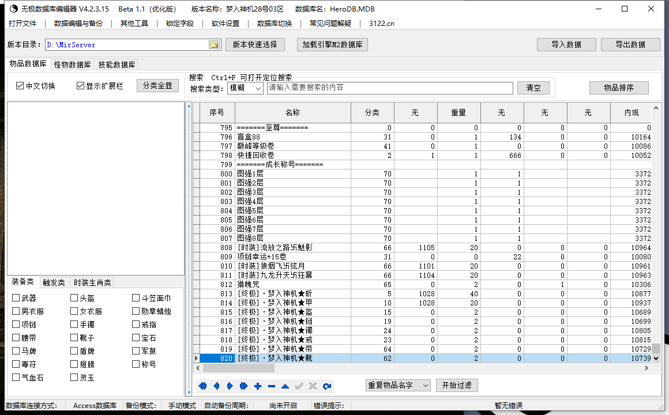Insert a new record with plus icon

point(258,386)
